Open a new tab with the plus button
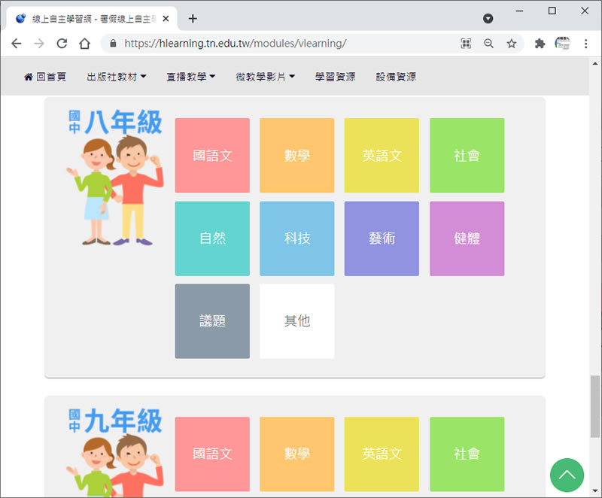 tap(193, 18)
